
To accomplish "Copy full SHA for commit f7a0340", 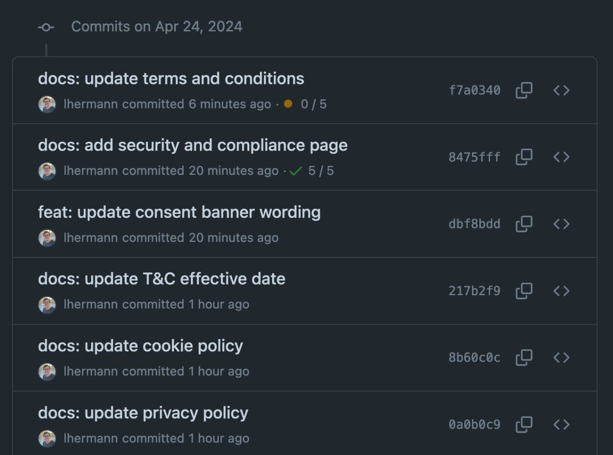I will 524,90.
